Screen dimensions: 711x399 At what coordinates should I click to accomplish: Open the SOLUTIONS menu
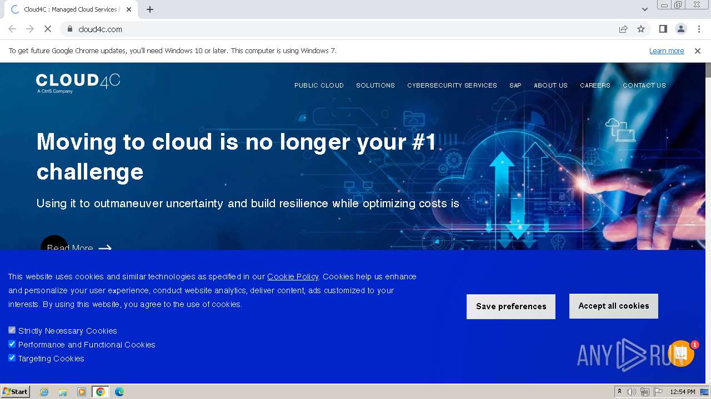click(375, 85)
